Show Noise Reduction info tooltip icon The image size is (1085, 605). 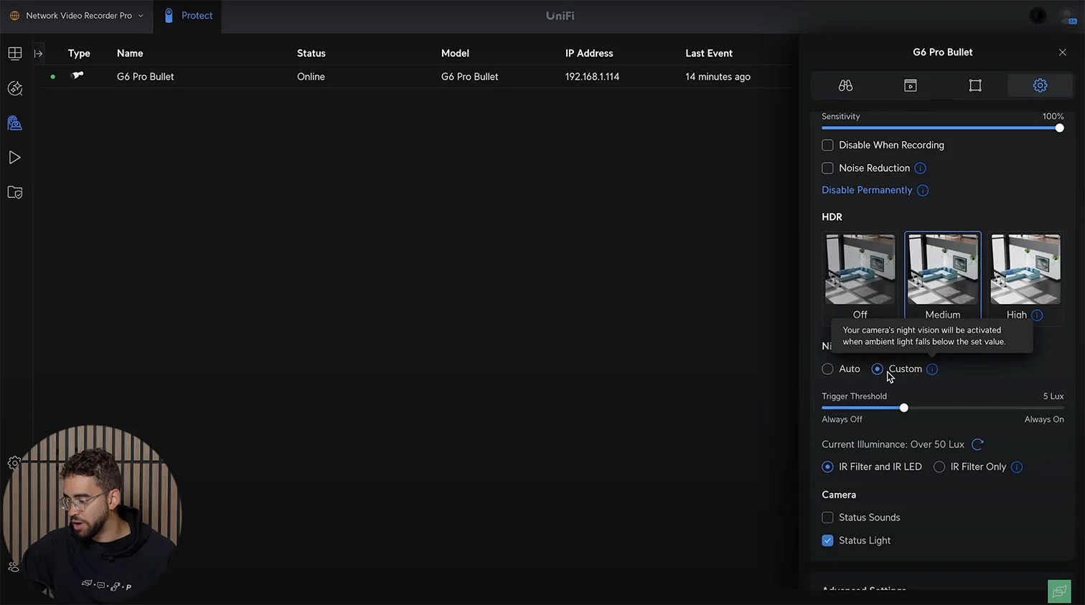click(x=921, y=168)
